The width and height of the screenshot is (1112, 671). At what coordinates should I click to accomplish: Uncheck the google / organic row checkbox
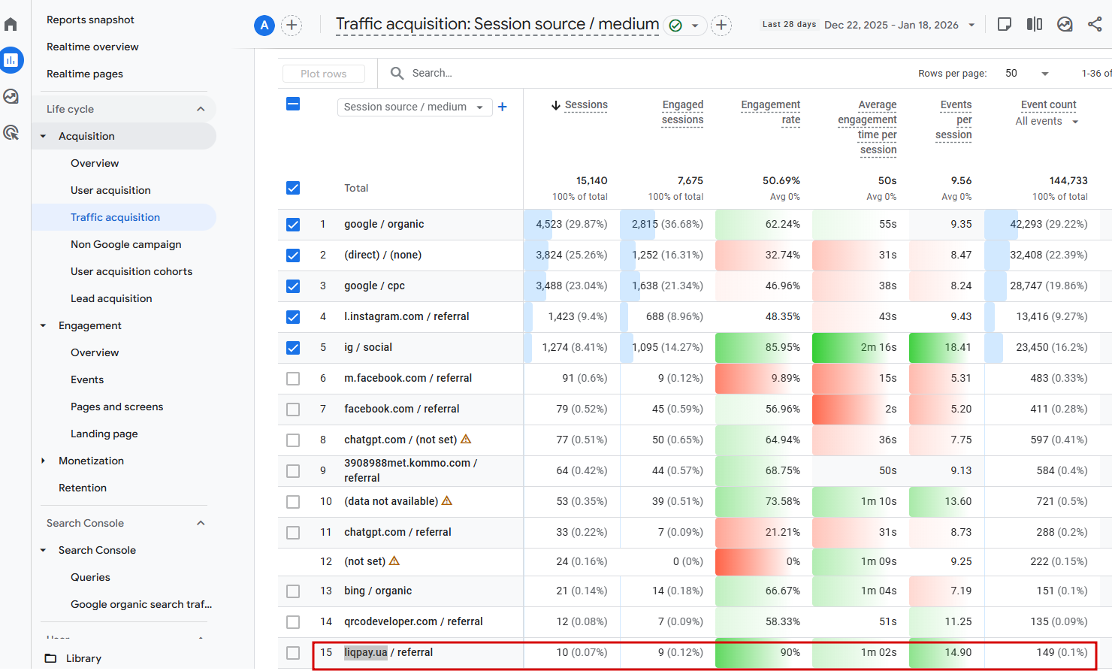[x=293, y=225]
